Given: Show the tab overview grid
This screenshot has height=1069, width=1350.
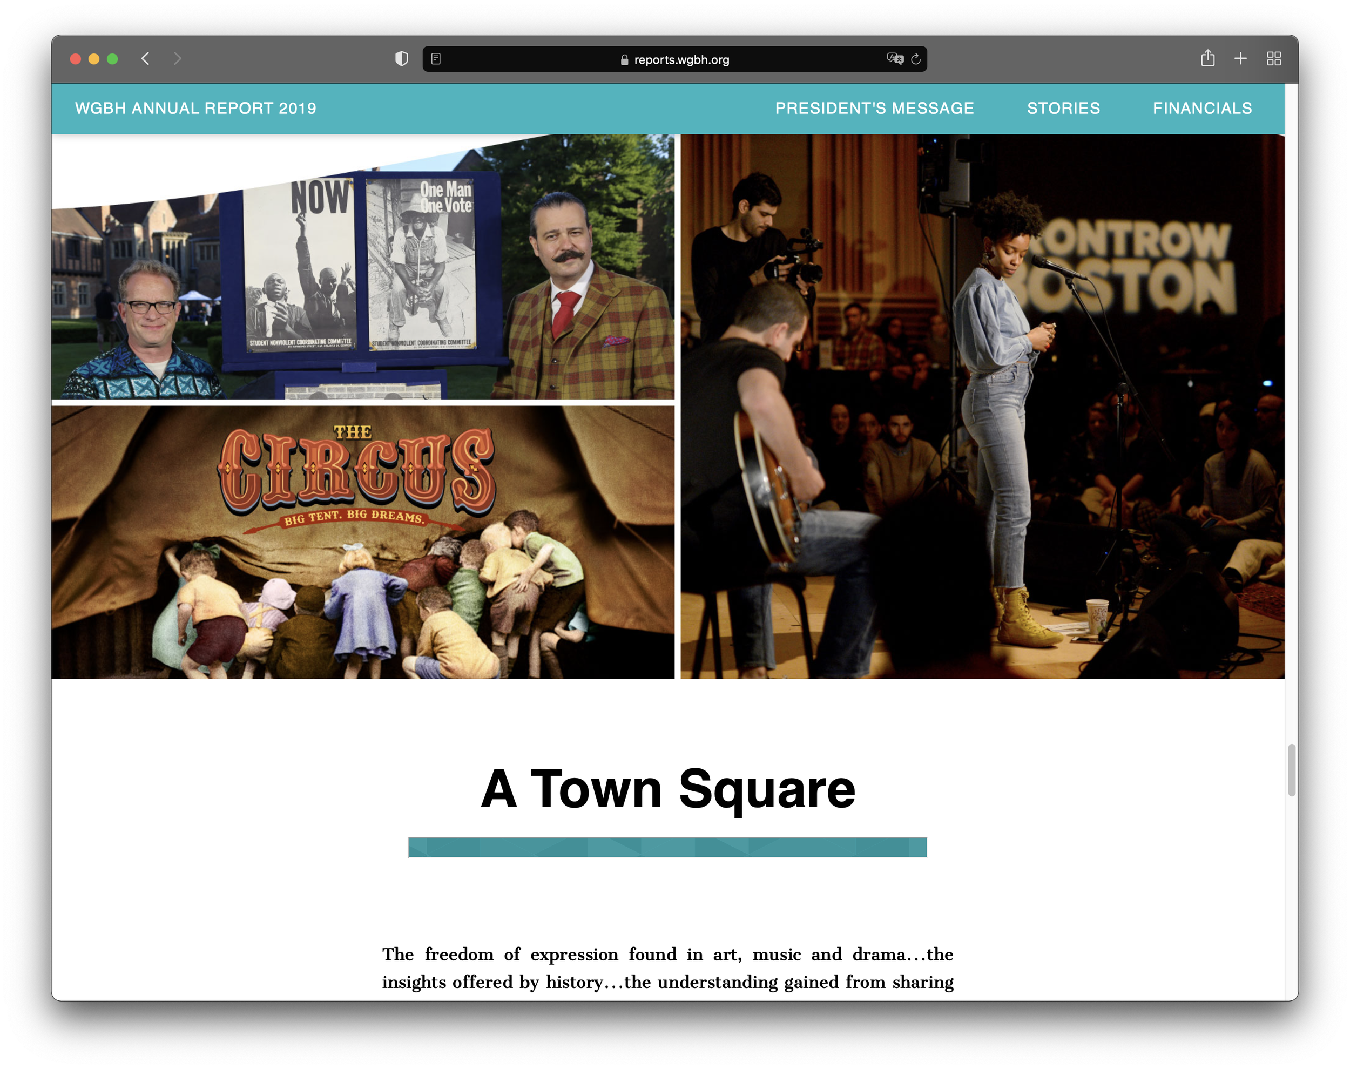Looking at the screenshot, I should pyautogui.click(x=1274, y=59).
